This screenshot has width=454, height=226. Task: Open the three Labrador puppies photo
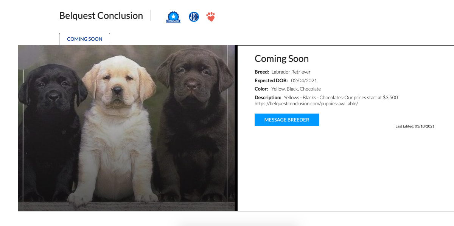(127, 128)
